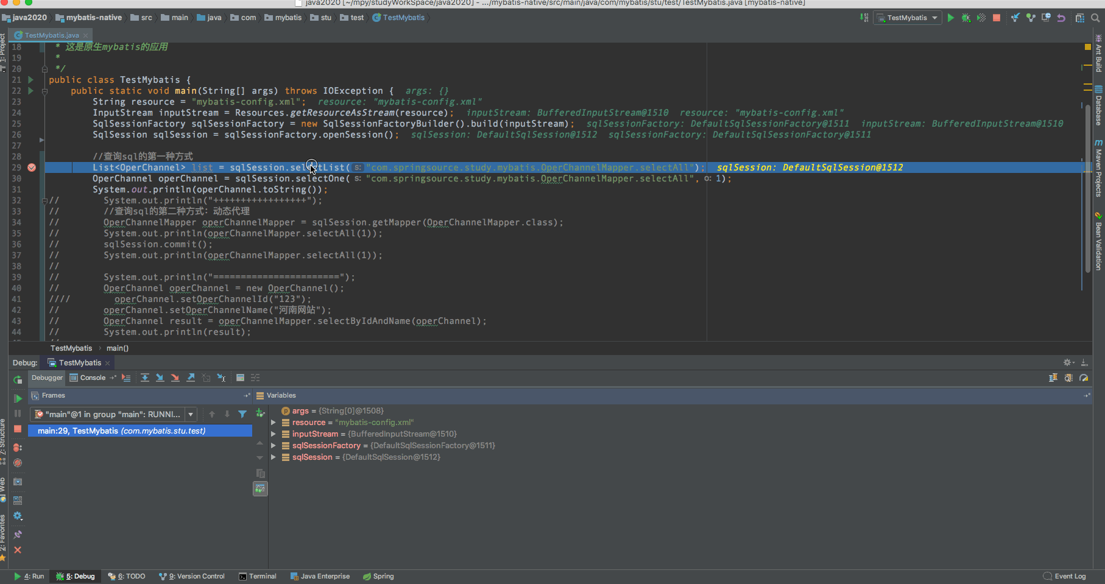Stop process with red square in top toolbar
Screen dimensions: 1105x584
point(997,18)
